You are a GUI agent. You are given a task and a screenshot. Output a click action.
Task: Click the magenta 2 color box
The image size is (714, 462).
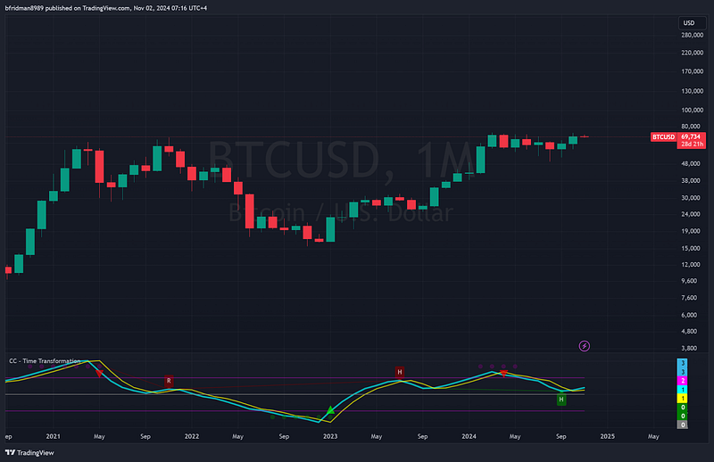(x=682, y=381)
